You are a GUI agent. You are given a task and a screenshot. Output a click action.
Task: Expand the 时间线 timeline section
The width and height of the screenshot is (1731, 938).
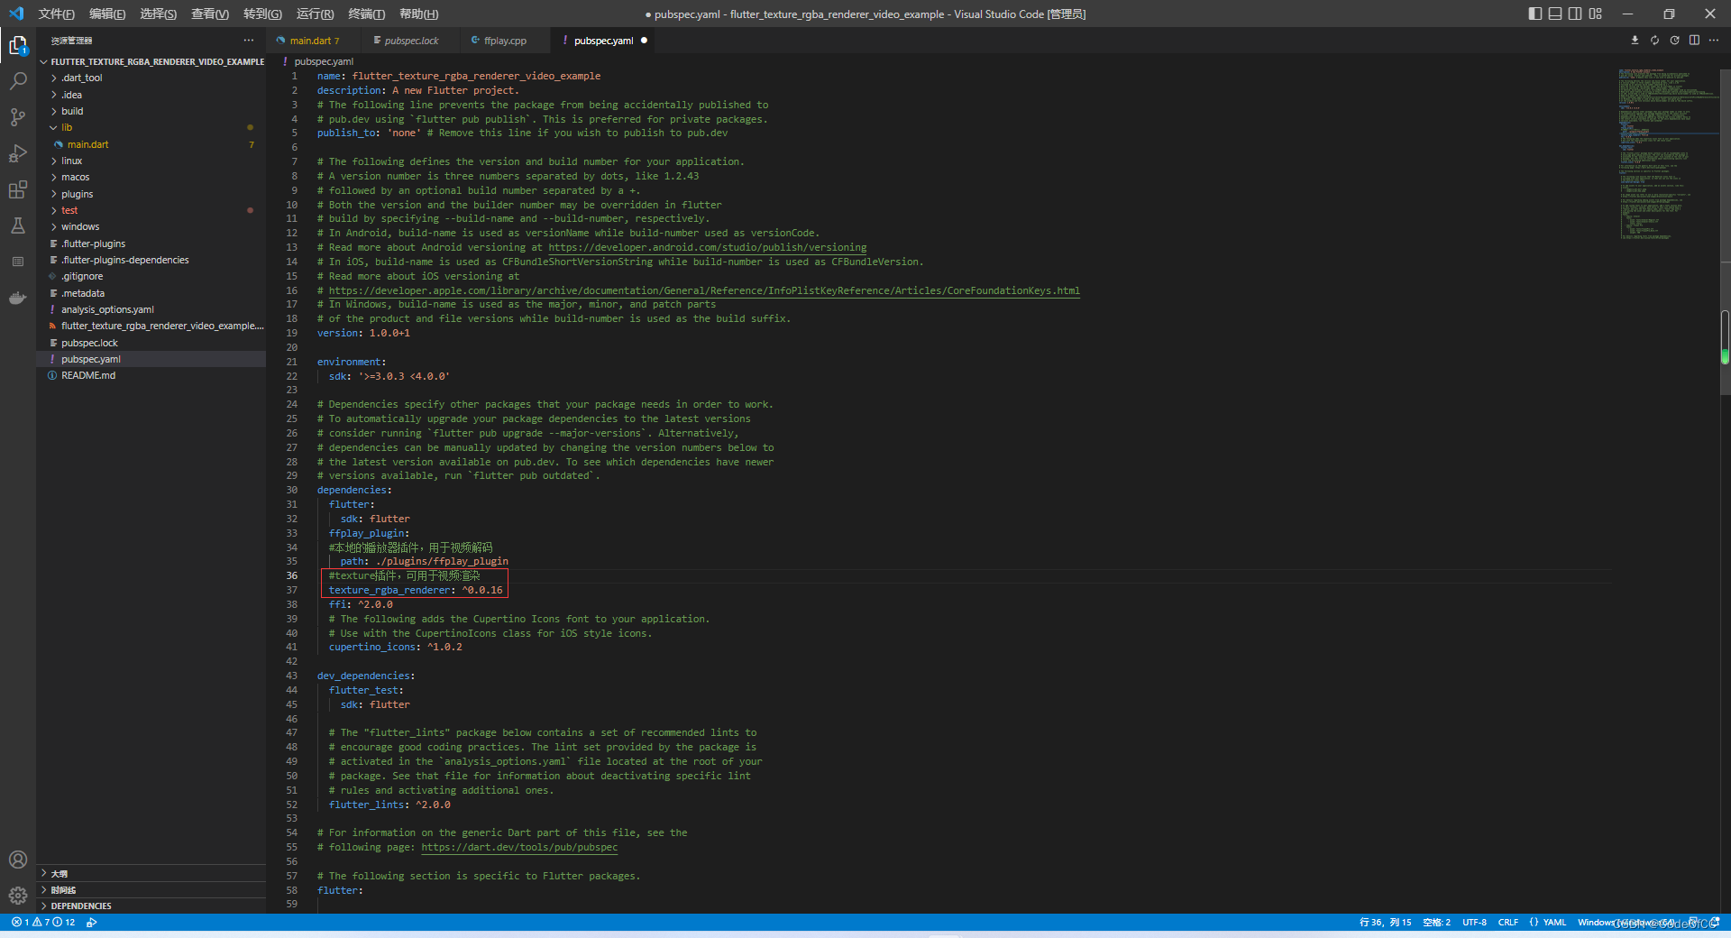tap(151, 889)
